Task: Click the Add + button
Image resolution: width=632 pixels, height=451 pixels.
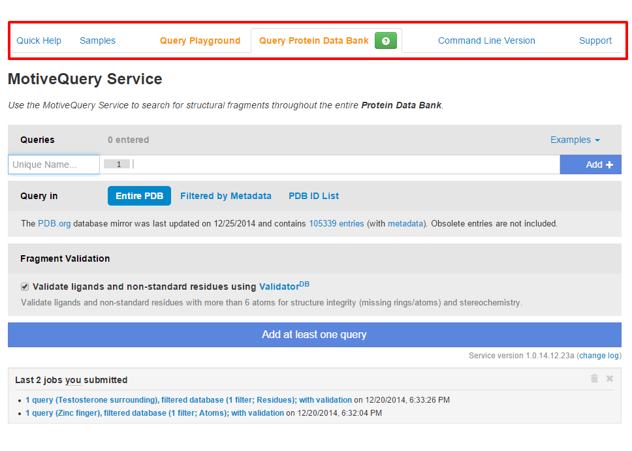Action: [x=590, y=164]
